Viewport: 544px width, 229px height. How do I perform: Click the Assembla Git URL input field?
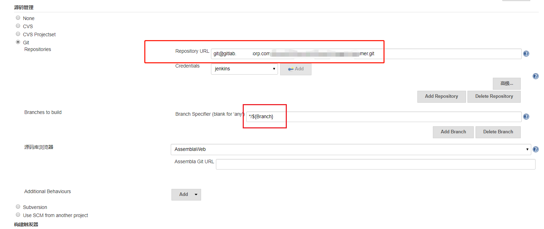(x=375, y=164)
